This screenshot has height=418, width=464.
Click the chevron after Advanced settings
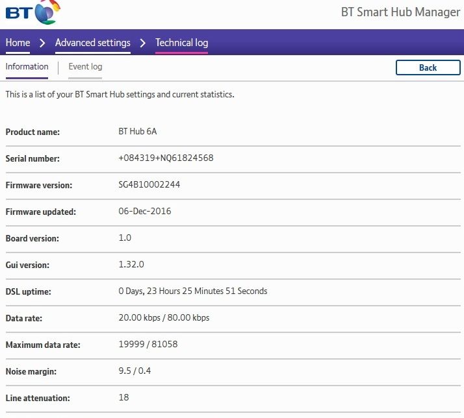click(x=143, y=43)
